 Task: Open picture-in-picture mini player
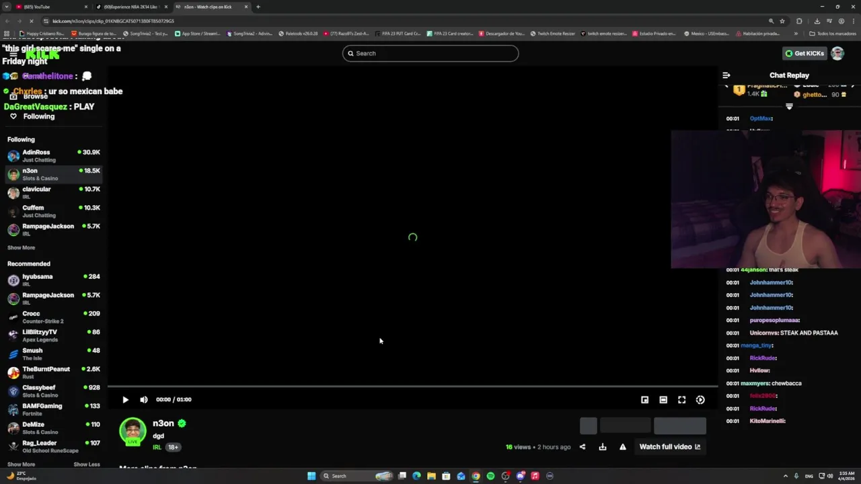644,399
